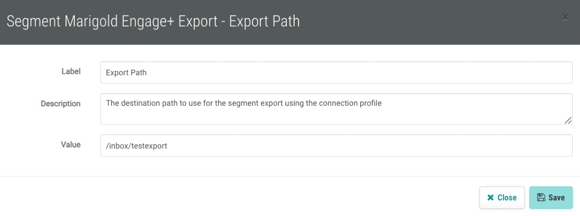
Task: Dismiss the dialog with the header X icon
Action: point(565,17)
